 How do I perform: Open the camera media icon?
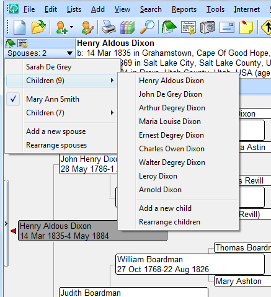pyautogui.click(x=208, y=27)
